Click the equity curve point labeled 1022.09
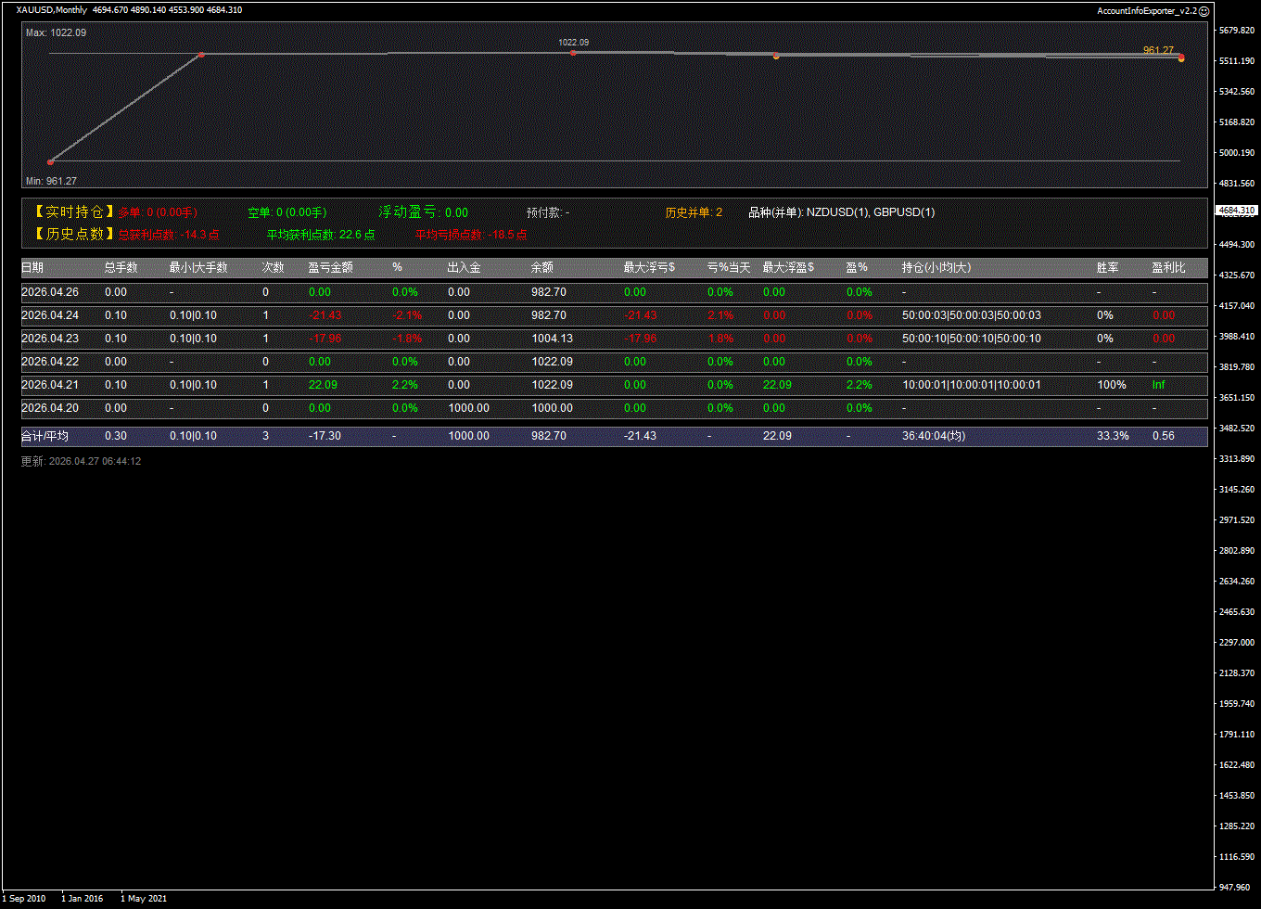Viewport: 1261px width, 909px height. [x=573, y=53]
